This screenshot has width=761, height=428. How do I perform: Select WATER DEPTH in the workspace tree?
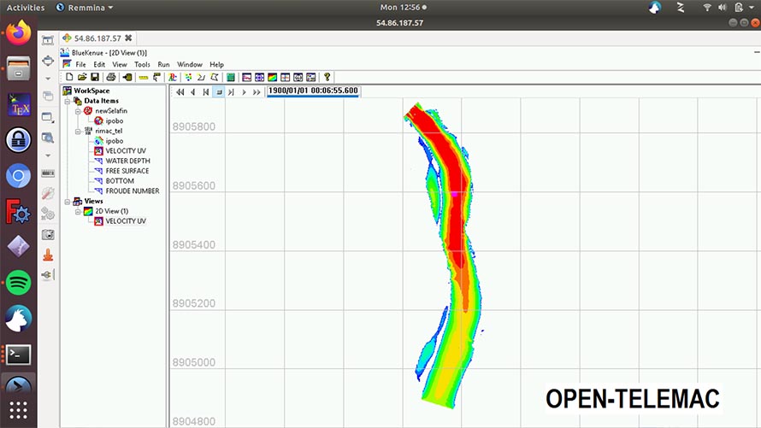tap(127, 161)
